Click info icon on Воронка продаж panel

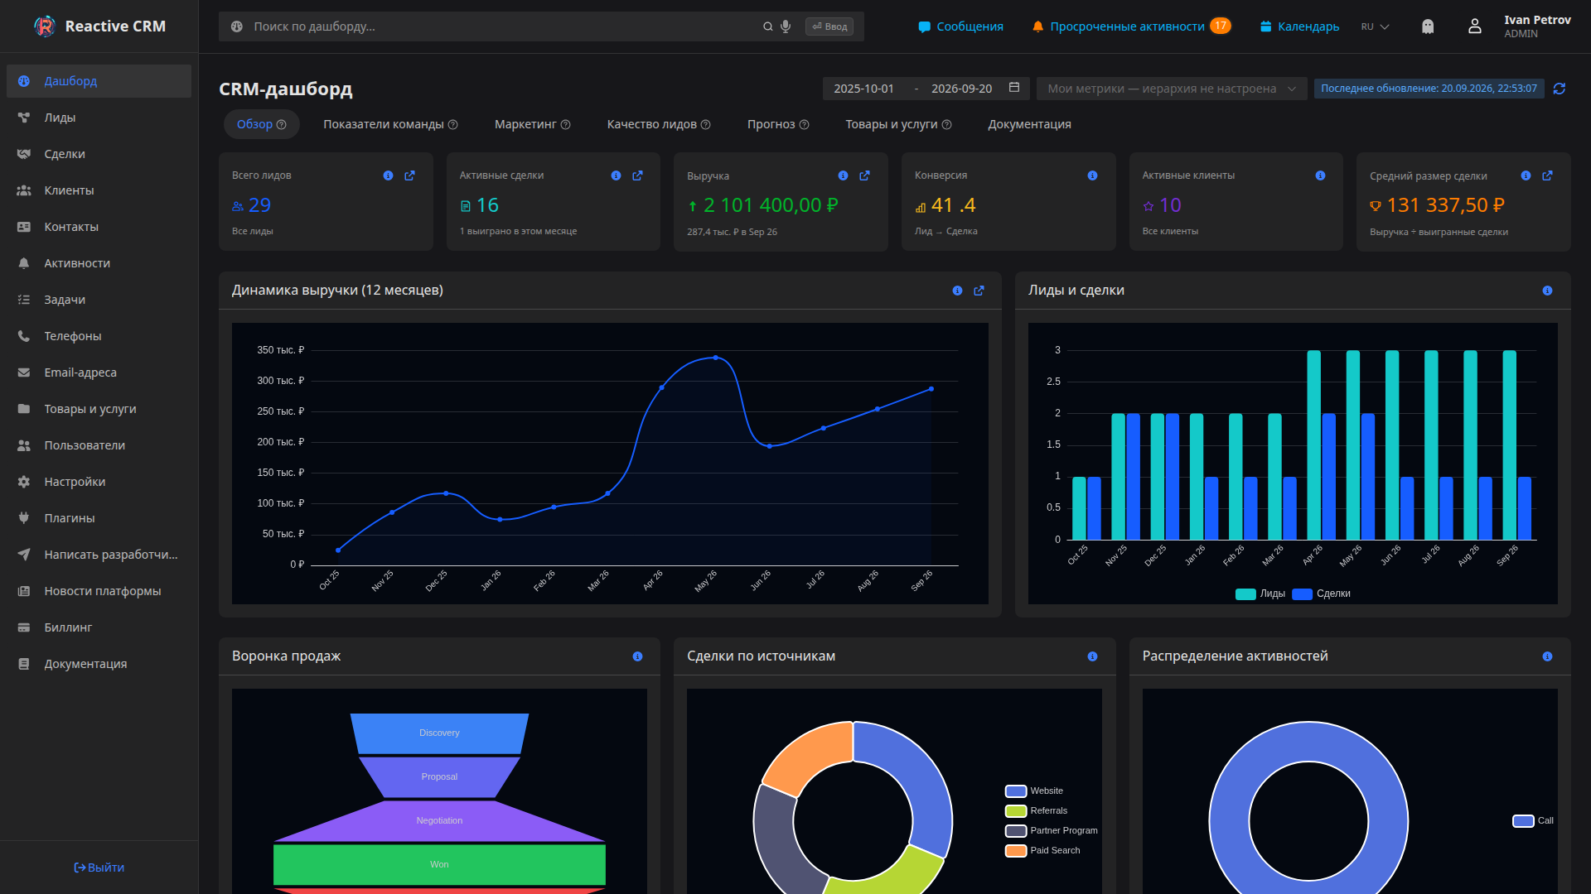pyautogui.click(x=637, y=656)
